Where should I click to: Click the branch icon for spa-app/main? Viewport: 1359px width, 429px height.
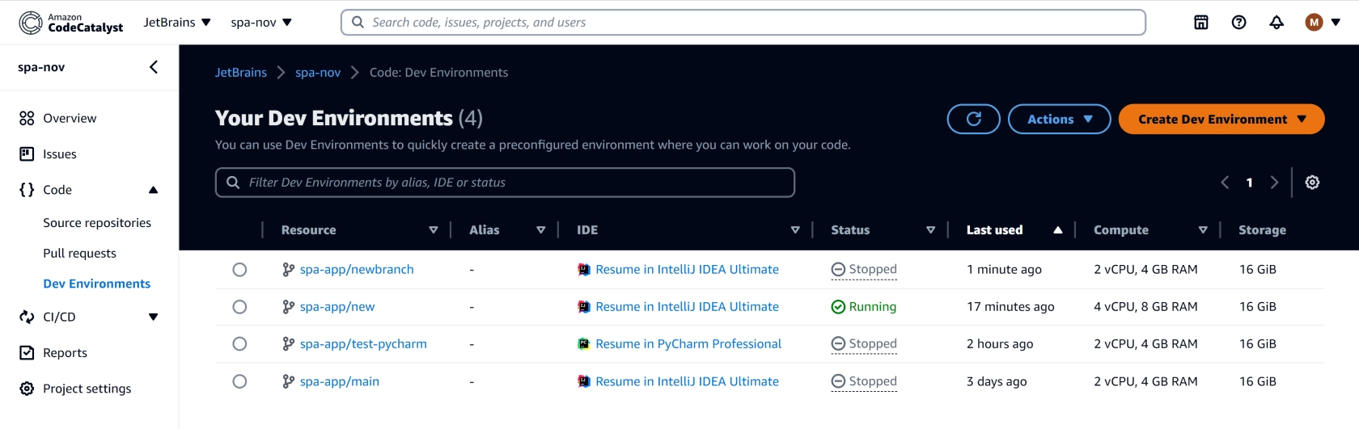(x=288, y=381)
